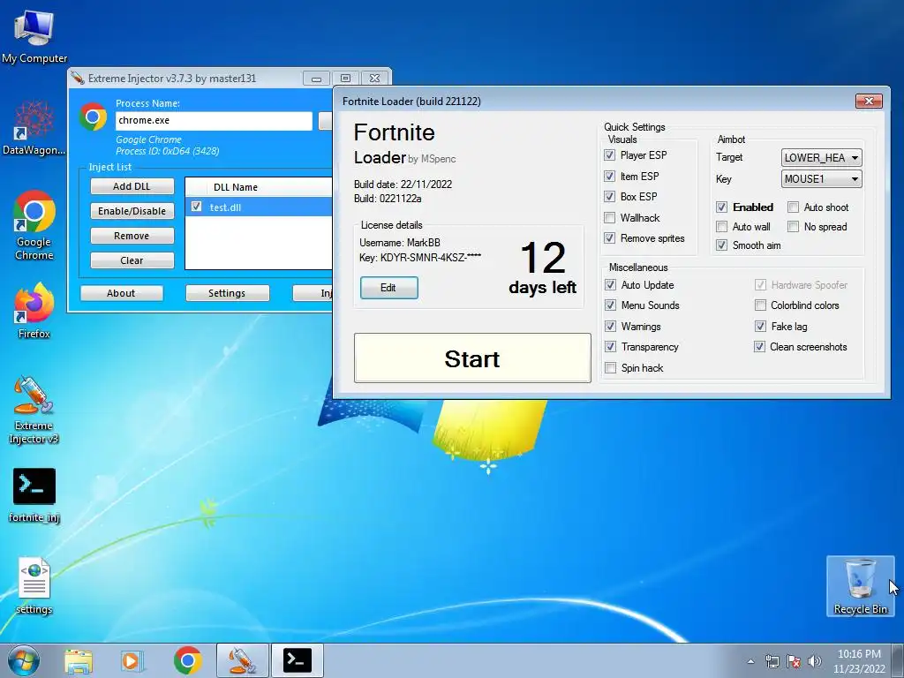Toggle the Item ESP checkbox
This screenshot has height=678, width=904.
[609, 176]
